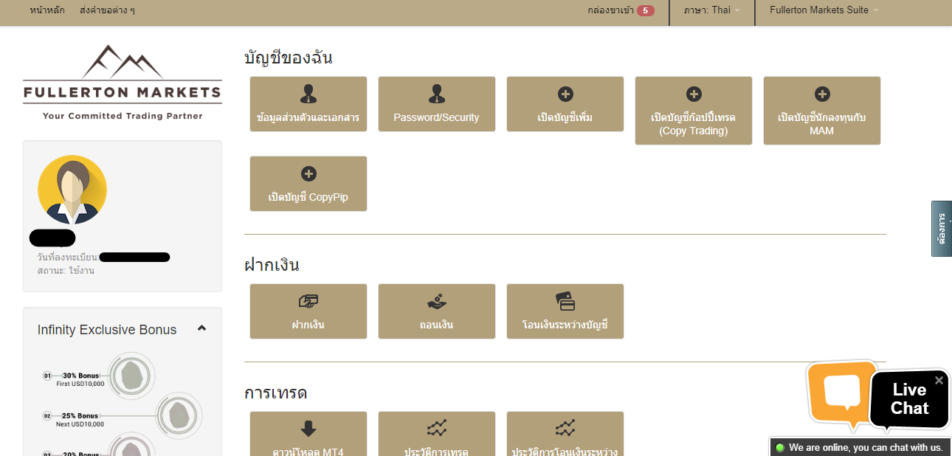Click the deposit cash icon on ฝากเงิน

[308, 301]
